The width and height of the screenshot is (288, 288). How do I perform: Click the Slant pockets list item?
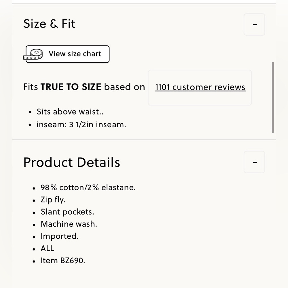(x=67, y=212)
